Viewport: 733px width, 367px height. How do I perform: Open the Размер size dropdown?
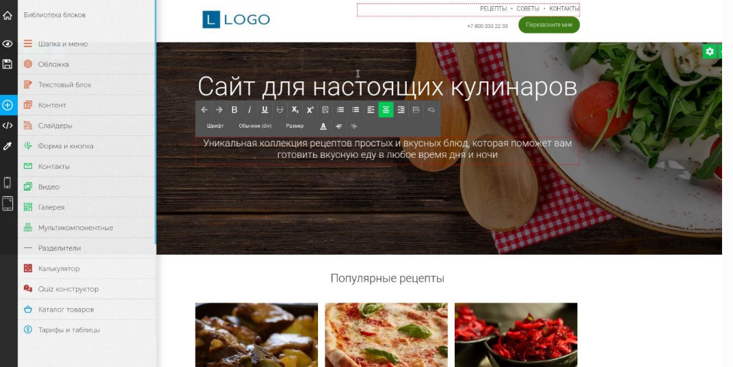(295, 126)
